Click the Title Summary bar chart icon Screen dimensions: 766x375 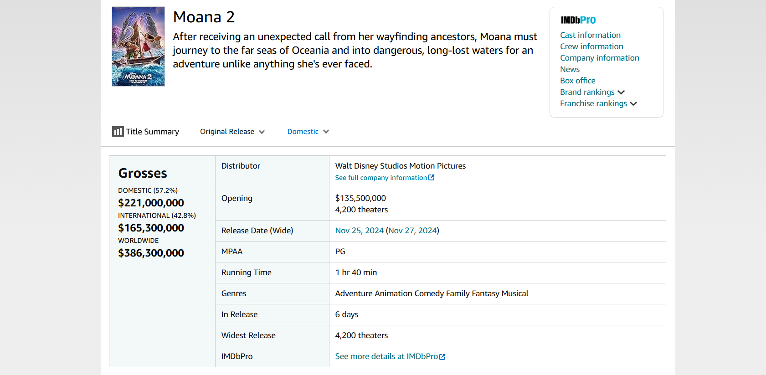pyautogui.click(x=118, y=132)
